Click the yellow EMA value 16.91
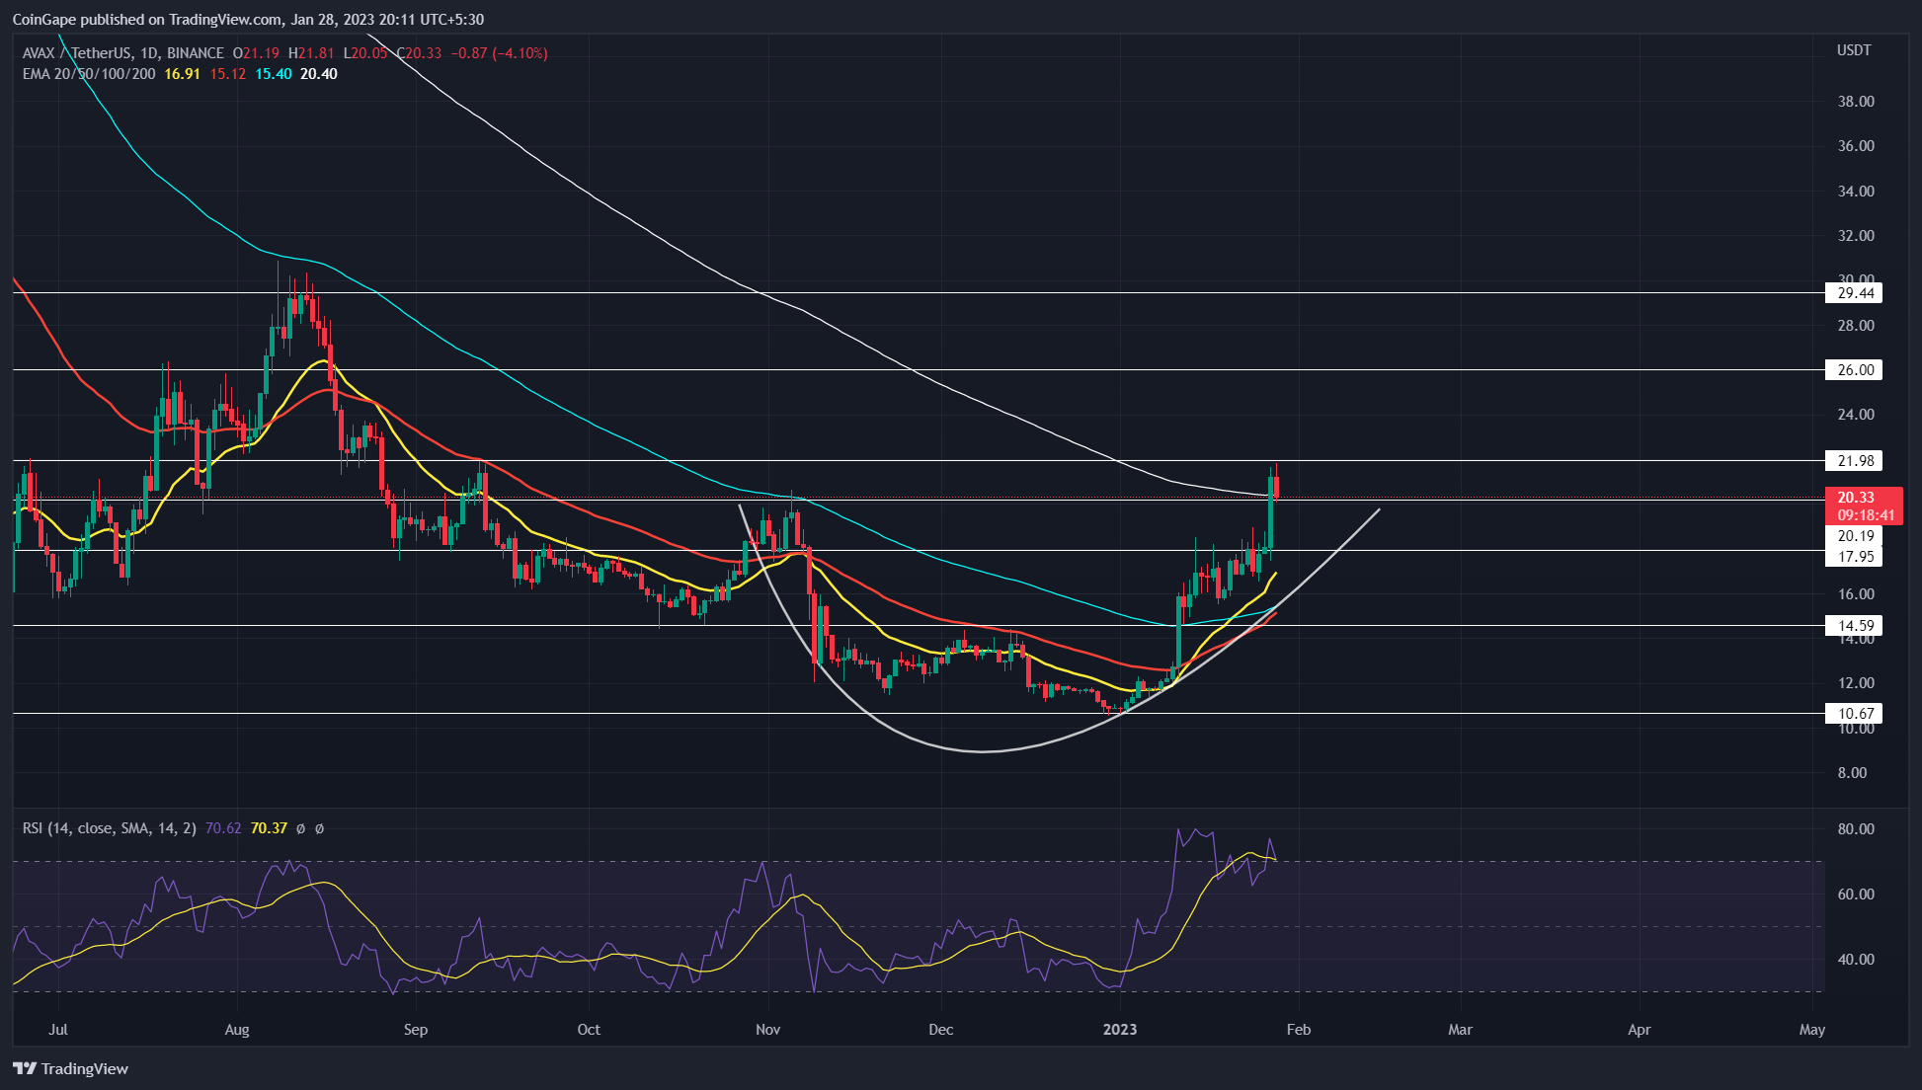 click(x=182, y=74)
